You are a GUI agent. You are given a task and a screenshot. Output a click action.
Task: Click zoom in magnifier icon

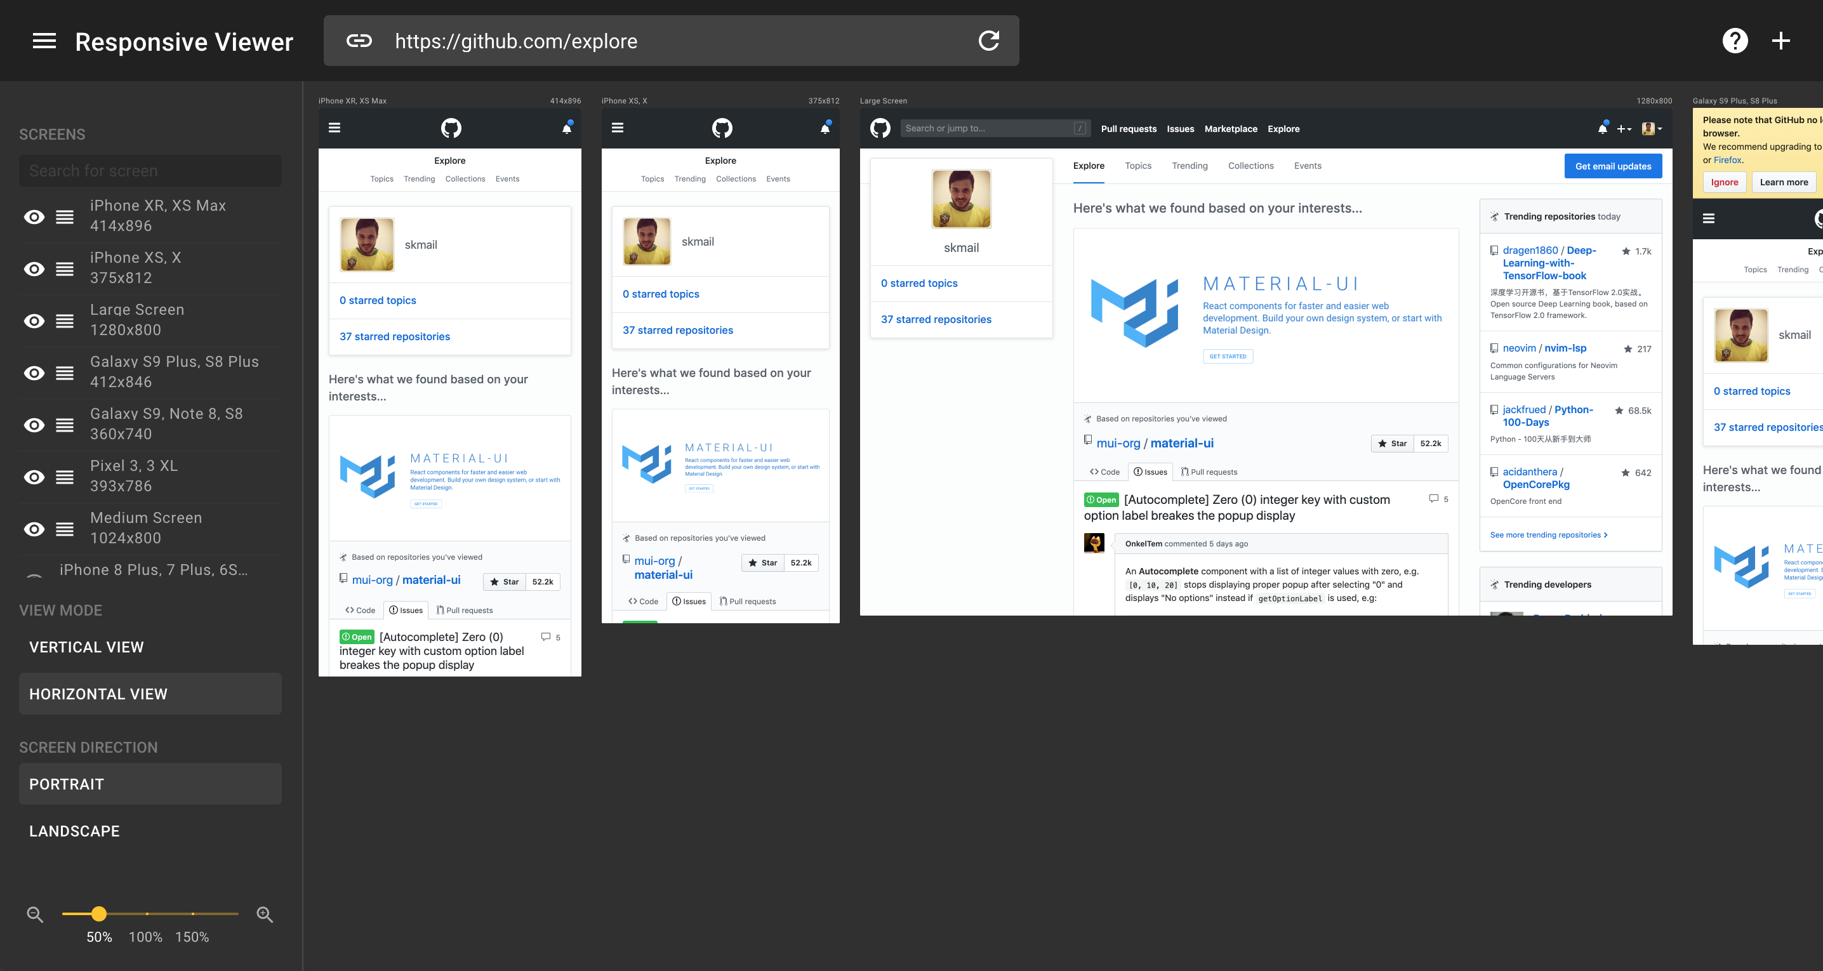click(x=265, y=915)
